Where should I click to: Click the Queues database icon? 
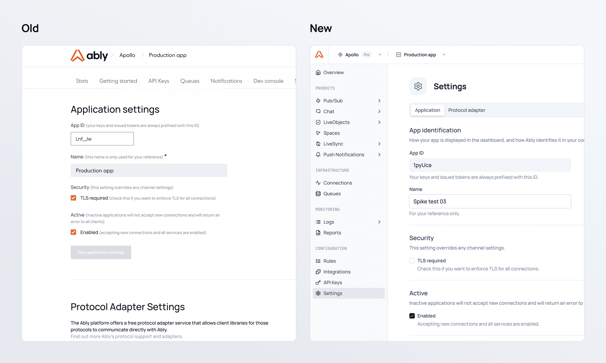click(x=318, y=194)
